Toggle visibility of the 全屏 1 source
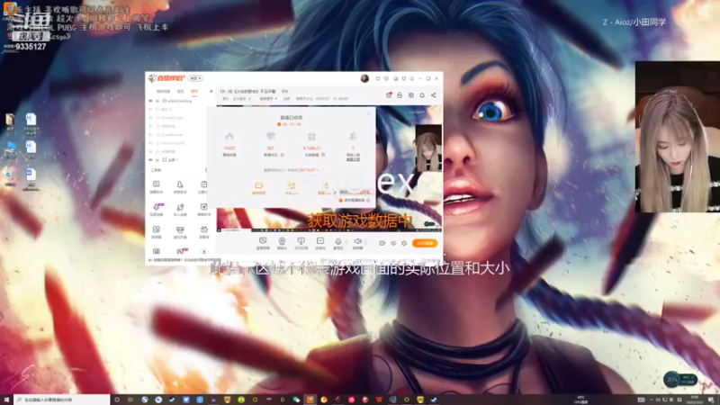720x405 pixels. click(150, 160)
